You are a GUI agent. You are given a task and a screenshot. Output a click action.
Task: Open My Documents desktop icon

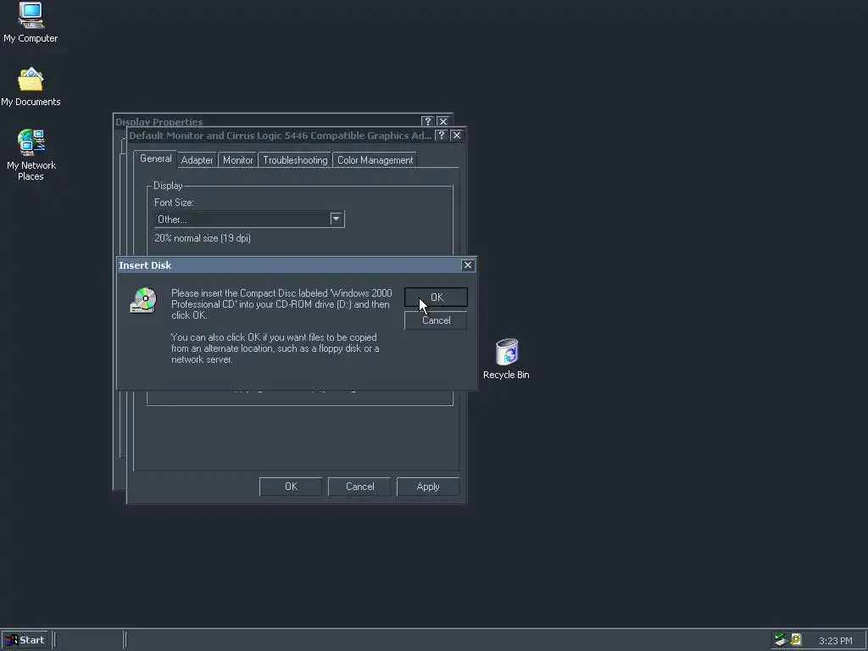pyautogui.click(x=31, y=87)
